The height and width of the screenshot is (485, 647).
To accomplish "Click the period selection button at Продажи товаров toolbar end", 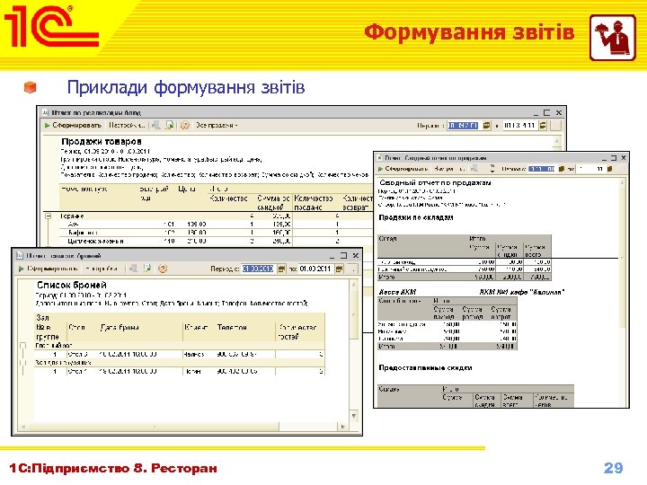I will [556, 126].
